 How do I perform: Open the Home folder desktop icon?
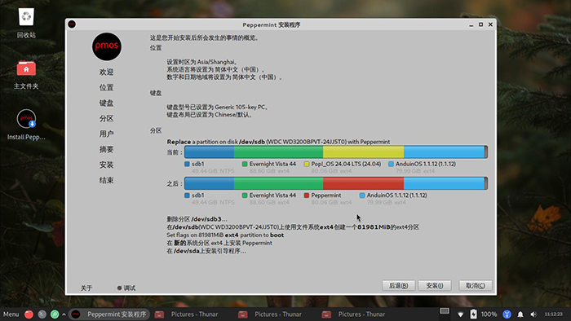click(x=26, y=68)
